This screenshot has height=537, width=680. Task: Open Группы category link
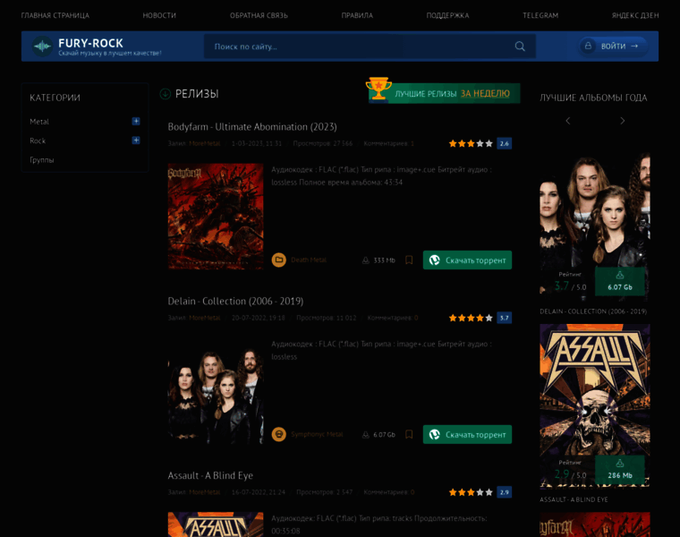42,159
